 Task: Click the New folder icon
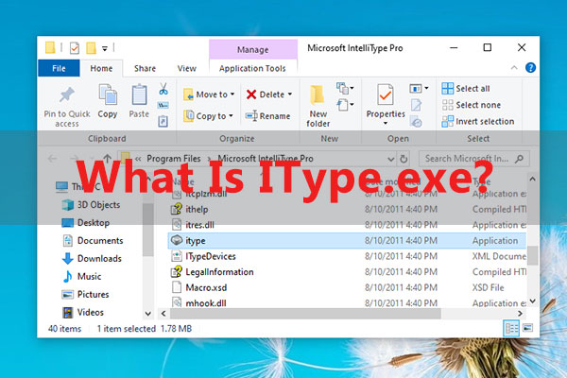(318, 94)
